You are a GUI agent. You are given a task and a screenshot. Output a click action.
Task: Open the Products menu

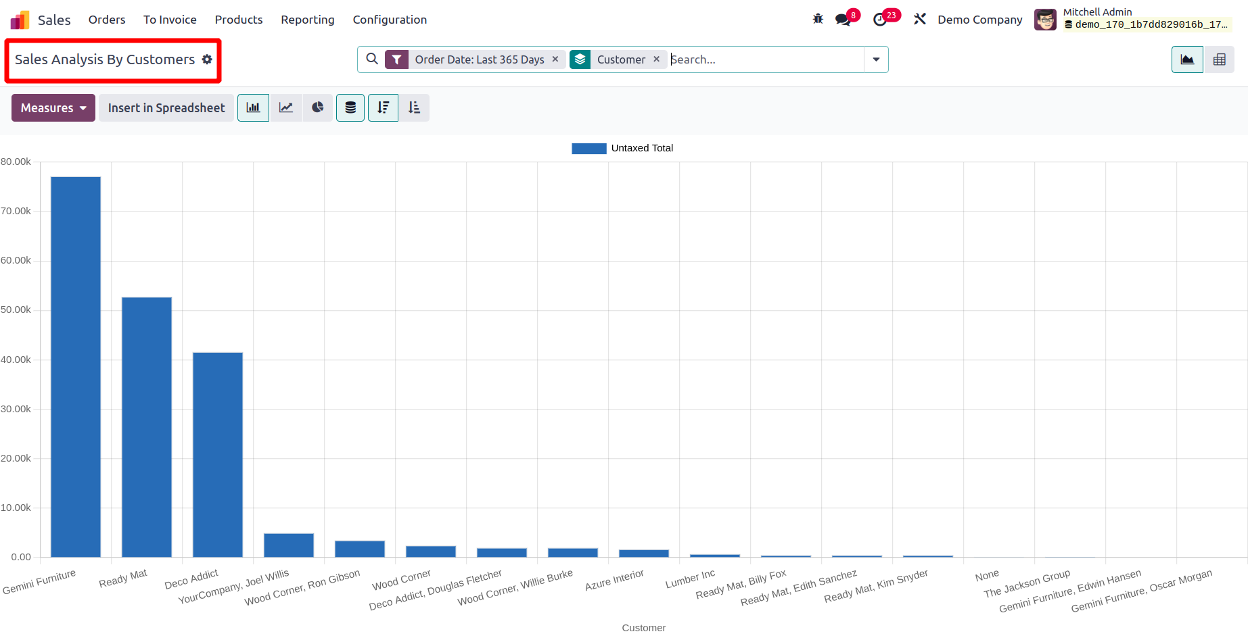tap(239, 20)
